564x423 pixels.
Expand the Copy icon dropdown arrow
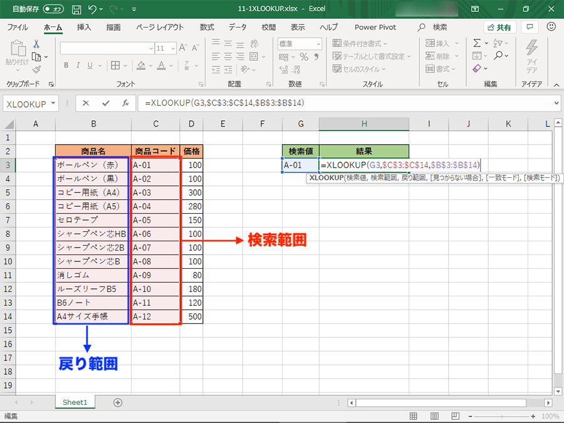click(46, 57)
